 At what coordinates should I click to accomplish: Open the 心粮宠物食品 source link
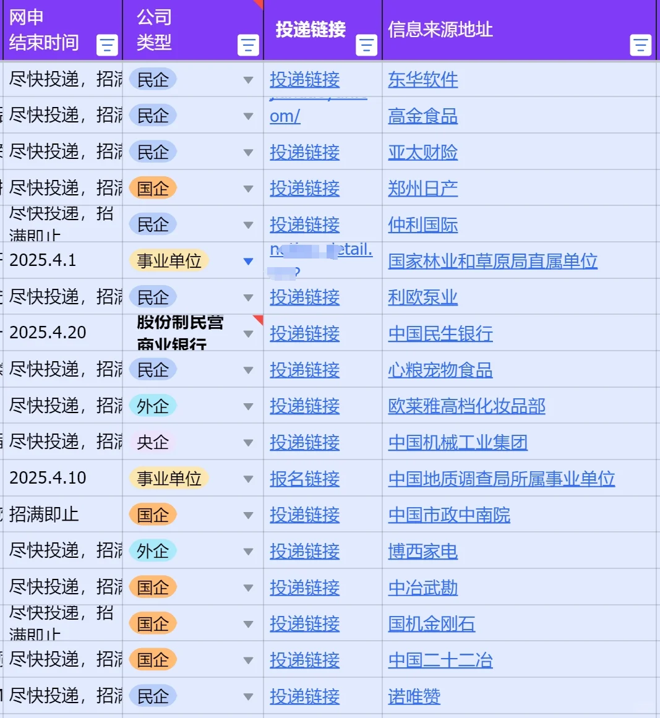(440, 370)
